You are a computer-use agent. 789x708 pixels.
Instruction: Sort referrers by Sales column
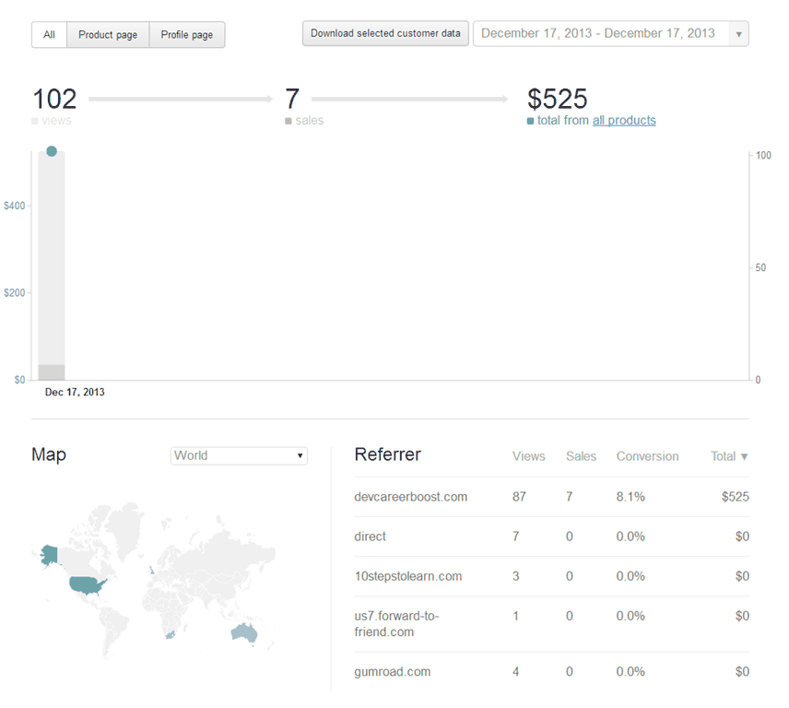tap(581, 456)
